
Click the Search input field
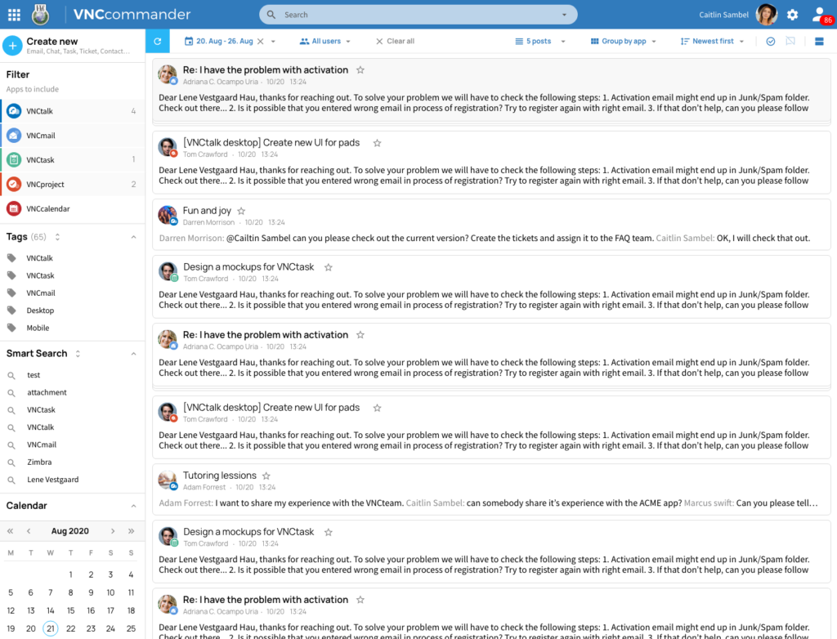pos(418,15)
